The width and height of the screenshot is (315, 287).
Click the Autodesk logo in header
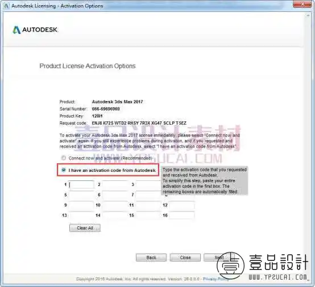(35, 30)
